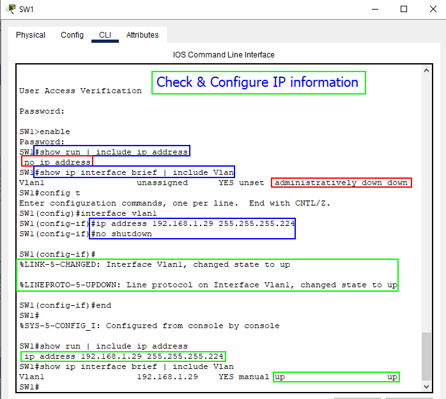Click the final SW1# prompt line
Screen dimensions: 446x399
coord(29,387)
